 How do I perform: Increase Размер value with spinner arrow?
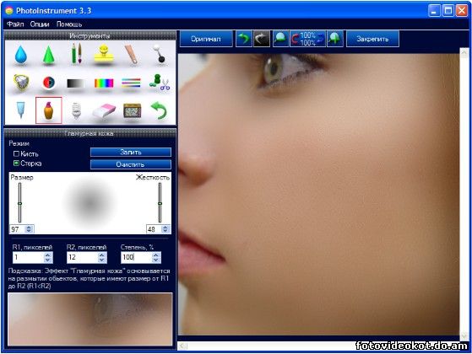coord(29,228)
